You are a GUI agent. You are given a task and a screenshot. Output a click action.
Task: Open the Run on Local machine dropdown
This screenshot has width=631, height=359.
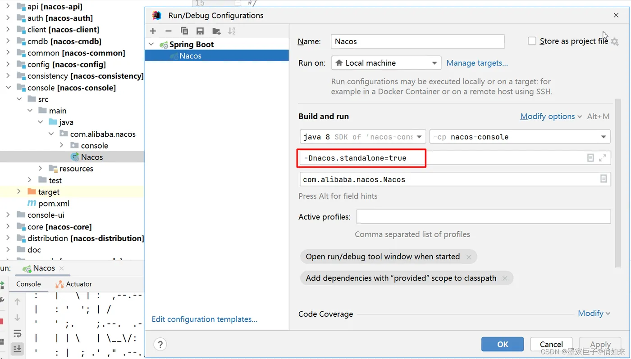coord(386,63)
